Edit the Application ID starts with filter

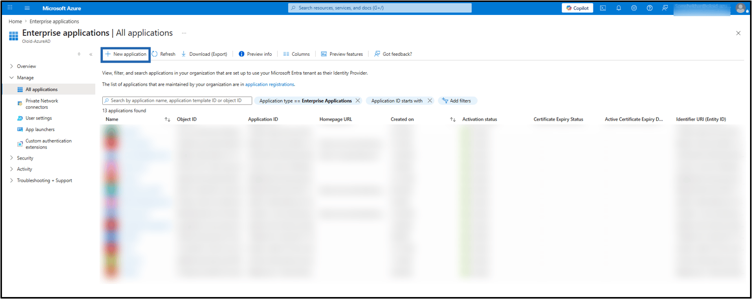pos(397,101)
